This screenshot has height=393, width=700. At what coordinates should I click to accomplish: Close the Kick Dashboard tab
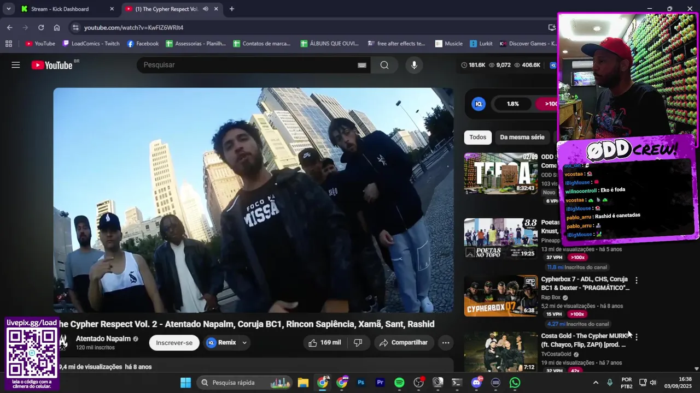(x=112, y=9)
